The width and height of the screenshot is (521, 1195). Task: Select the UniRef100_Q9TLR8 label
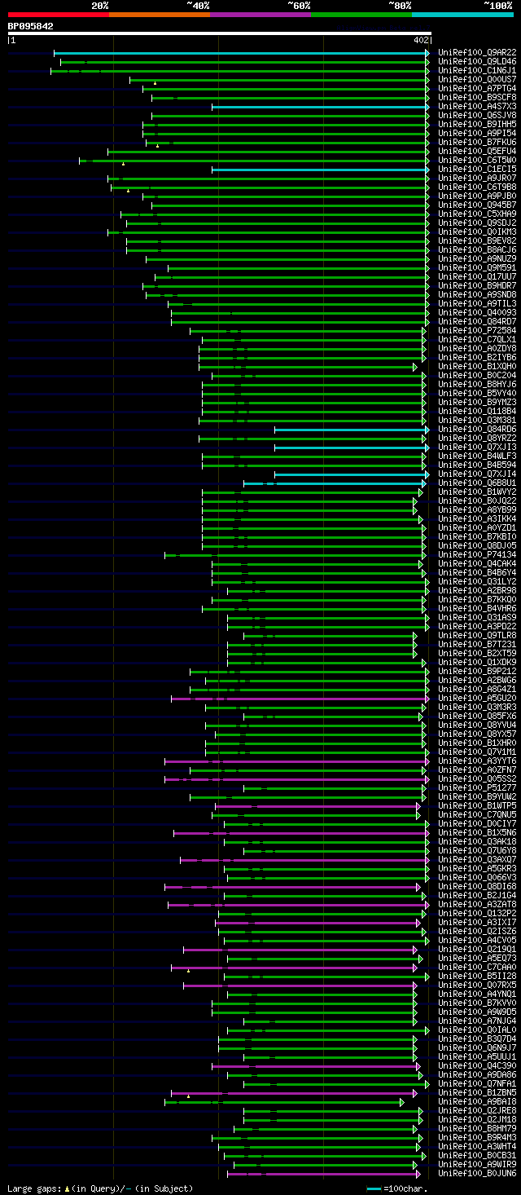(477, 635)
